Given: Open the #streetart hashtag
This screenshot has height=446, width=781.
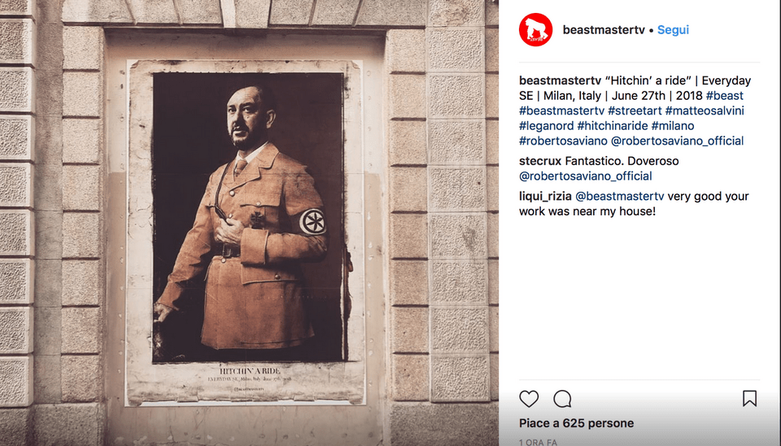Looking at the screenshot, I should pyautogui.click(x=635, y=110).
